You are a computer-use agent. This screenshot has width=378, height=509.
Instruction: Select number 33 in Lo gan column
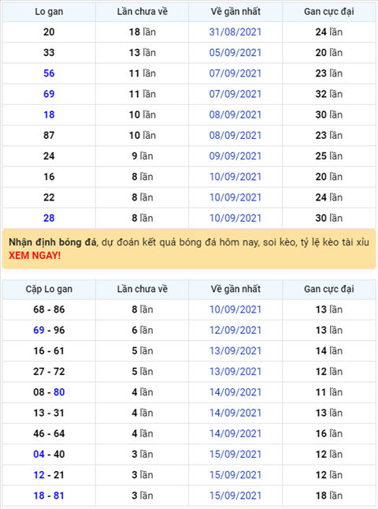pos(49,53)
